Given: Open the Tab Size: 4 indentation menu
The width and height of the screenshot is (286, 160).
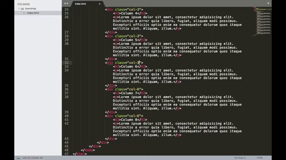Looking at the screenshot, I should point(240,158).
